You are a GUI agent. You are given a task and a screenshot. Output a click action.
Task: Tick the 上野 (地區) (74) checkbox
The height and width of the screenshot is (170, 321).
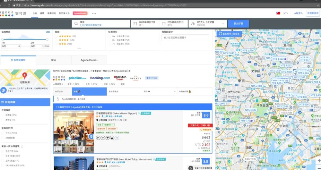3,161
